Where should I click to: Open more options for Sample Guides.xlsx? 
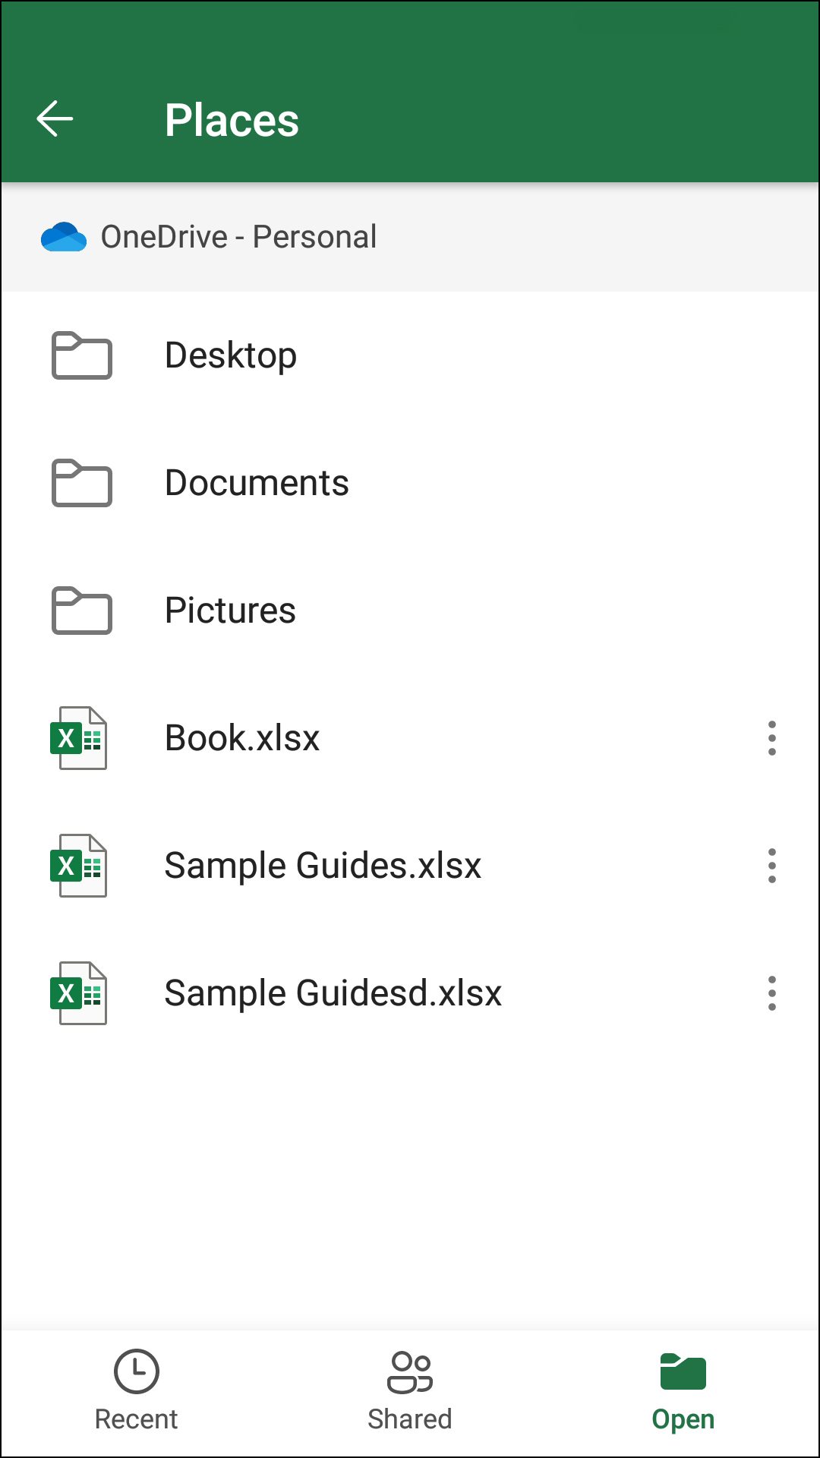click(771, 866)
